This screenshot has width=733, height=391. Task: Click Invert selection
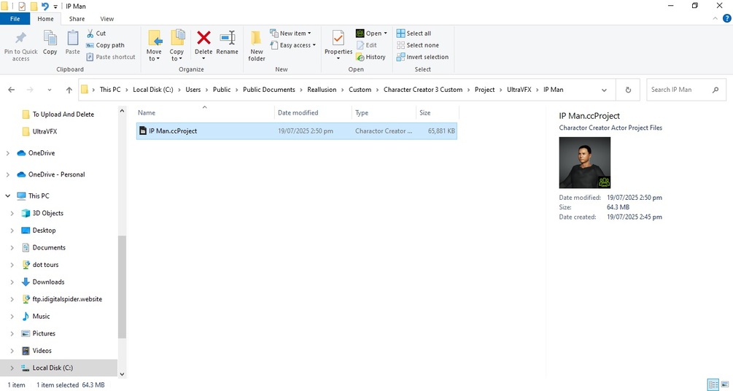point(422,57)
